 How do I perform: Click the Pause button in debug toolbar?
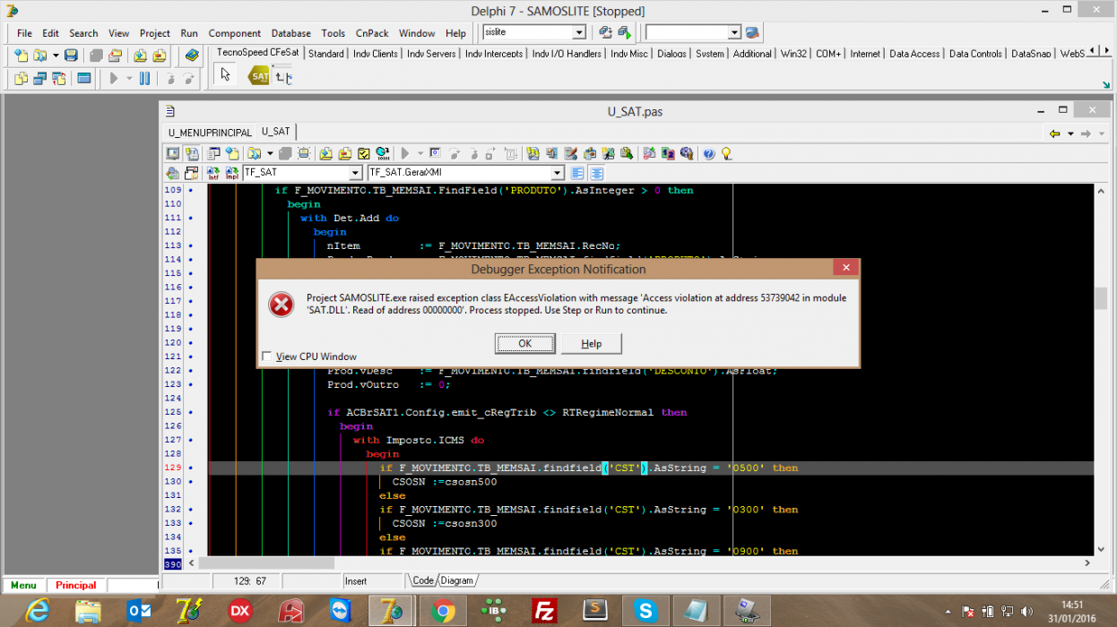point(144,79)
